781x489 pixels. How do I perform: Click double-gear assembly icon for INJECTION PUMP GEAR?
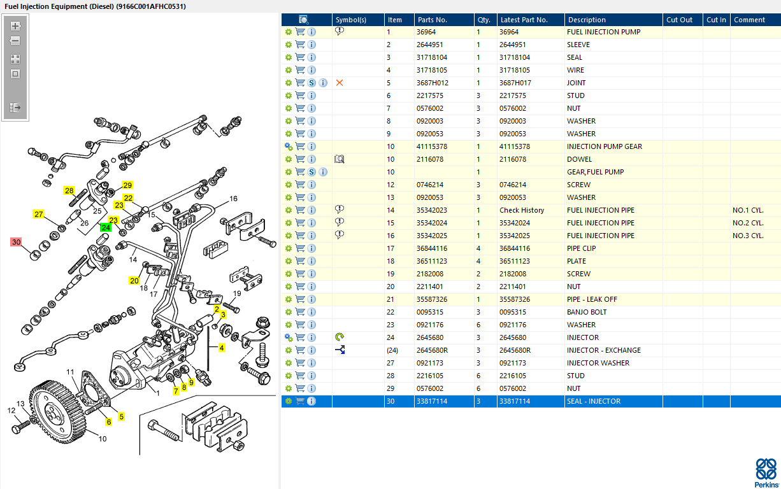(x=289, y=146)
